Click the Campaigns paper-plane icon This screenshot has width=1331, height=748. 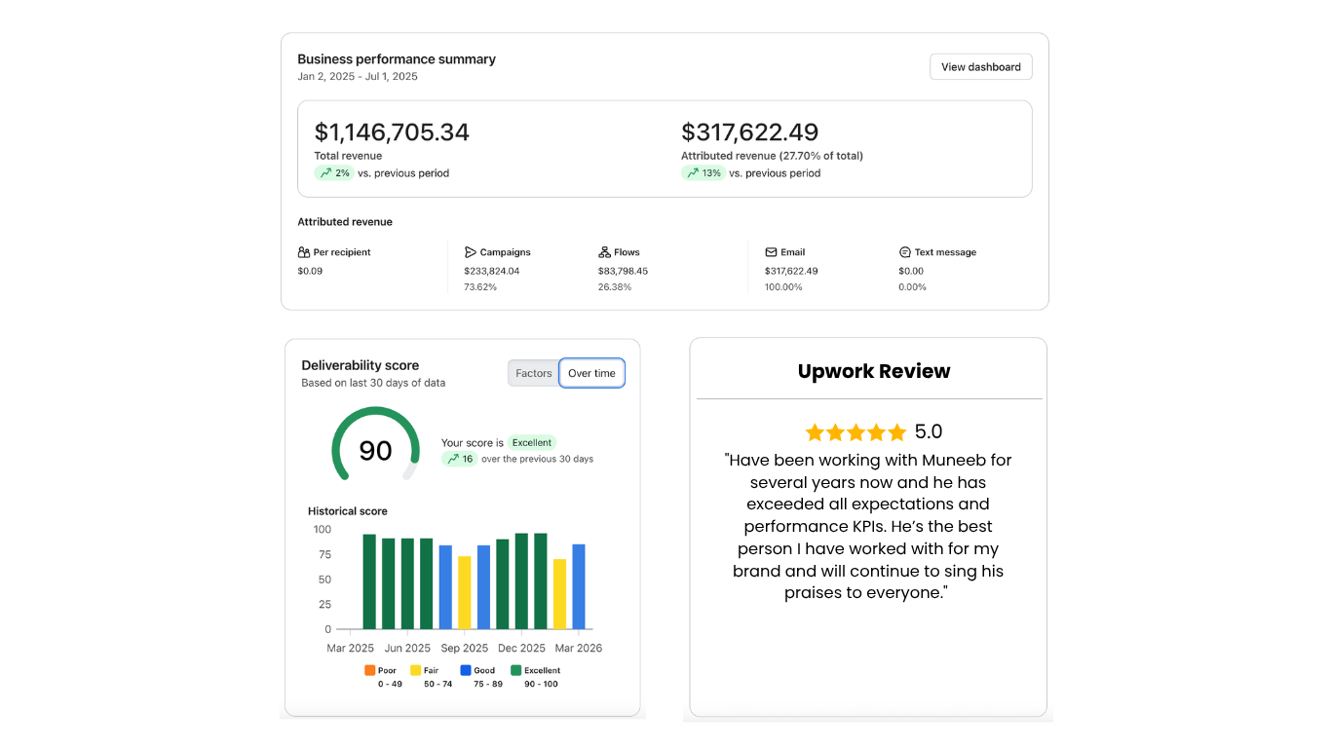(471, 252)
